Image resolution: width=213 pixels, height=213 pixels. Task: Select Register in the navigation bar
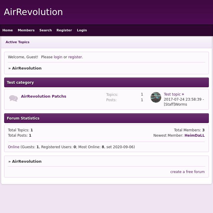tap(64, 30)
